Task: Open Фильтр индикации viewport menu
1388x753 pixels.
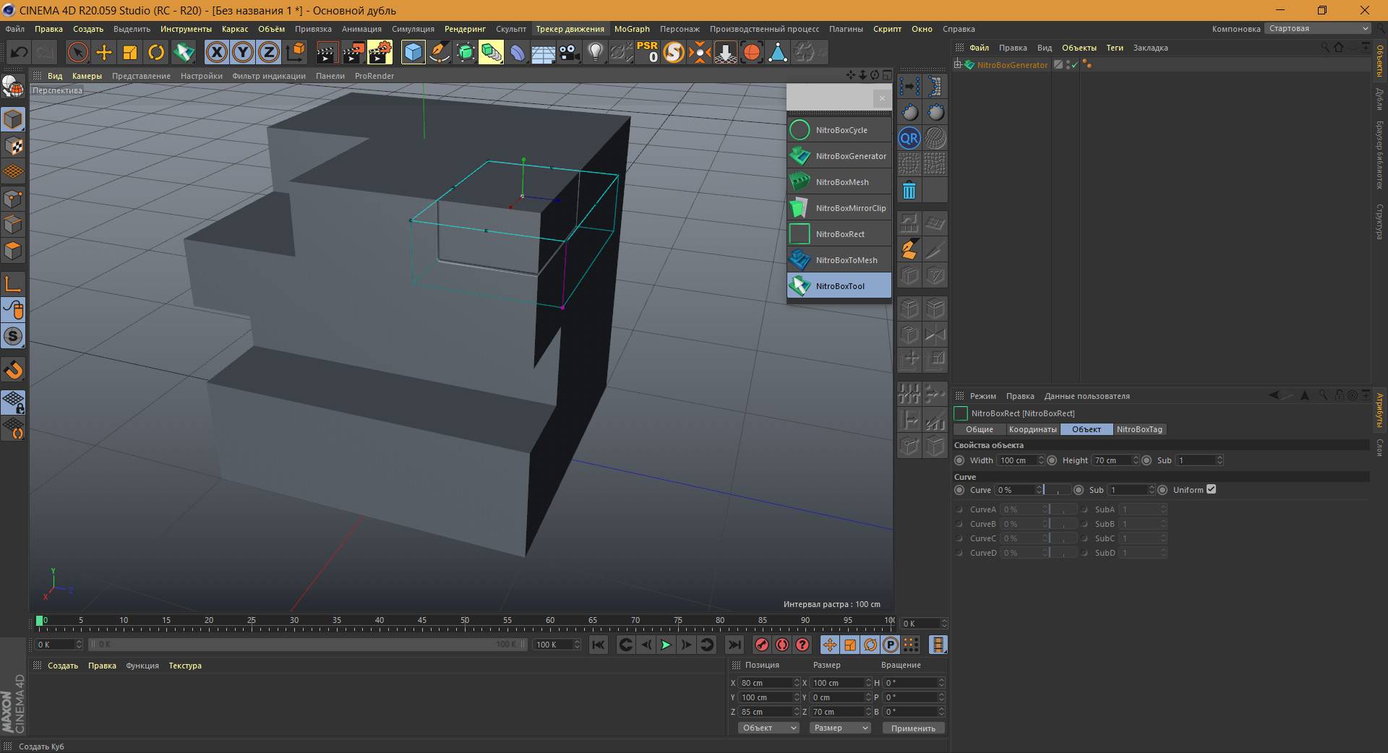Action: (269, 76)
